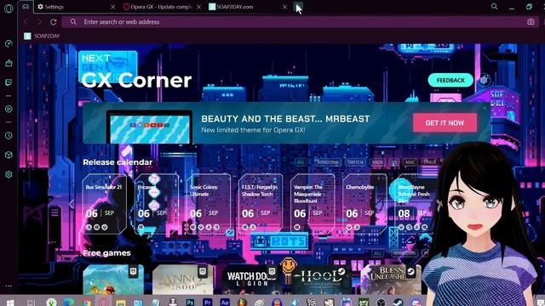Filter release calendar by XBOX
Screen dimensions: 545x306
(x=377, y=162)
